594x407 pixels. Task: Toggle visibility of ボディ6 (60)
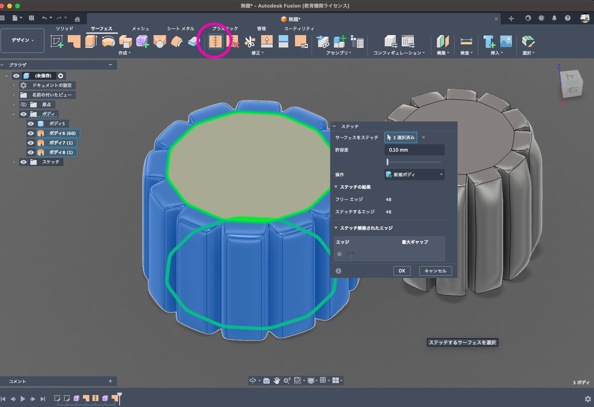coord(31,133)
